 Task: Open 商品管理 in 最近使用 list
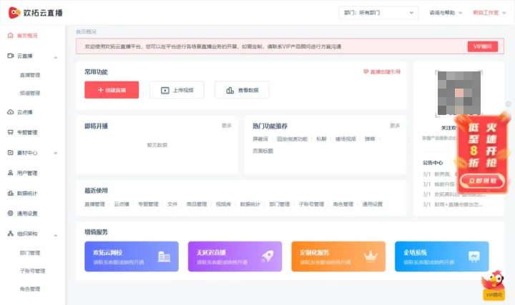pyautogui.click(x=197, y=204)
